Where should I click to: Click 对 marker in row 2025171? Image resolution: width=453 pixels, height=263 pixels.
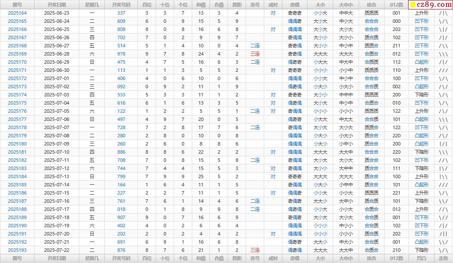pos(273,70)
